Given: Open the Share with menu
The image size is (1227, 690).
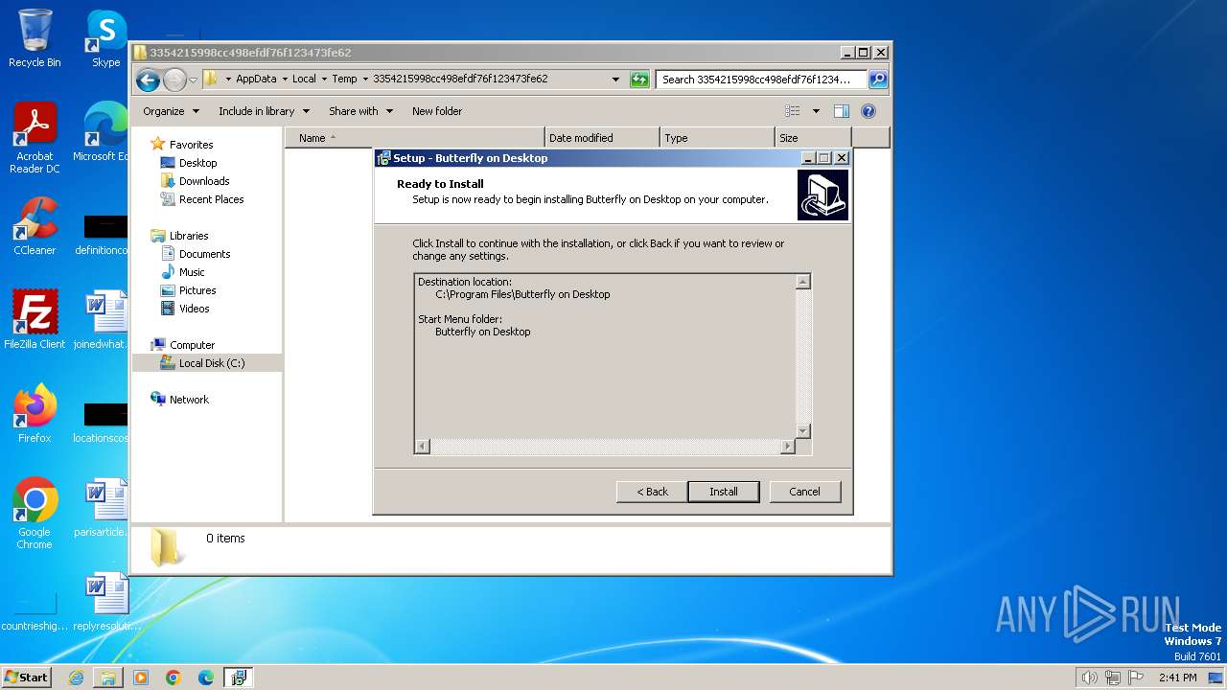Looking at the screenshot, I should point(360,111).
